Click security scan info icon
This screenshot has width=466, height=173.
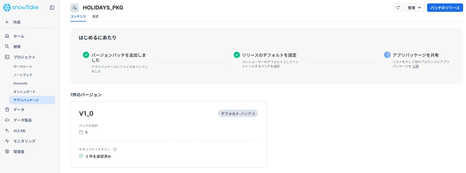tap(115, 149)
